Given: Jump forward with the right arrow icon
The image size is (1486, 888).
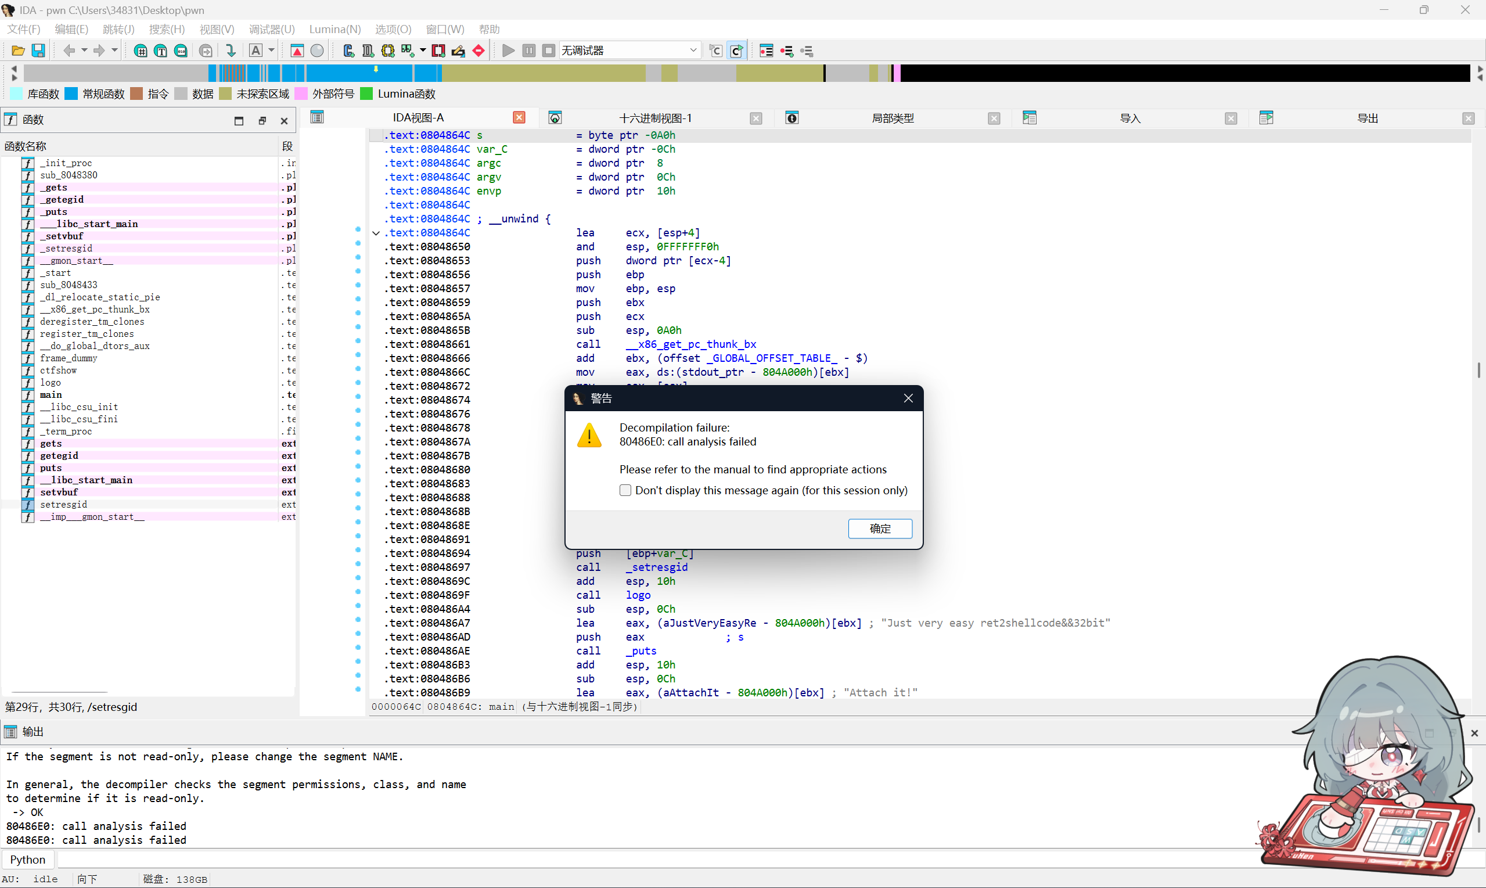Looking at the screenshot, I should tap(99, 51).
